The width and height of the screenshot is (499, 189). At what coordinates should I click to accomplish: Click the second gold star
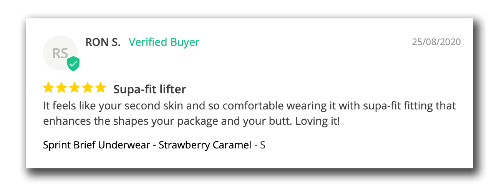(x=61, y=88)
